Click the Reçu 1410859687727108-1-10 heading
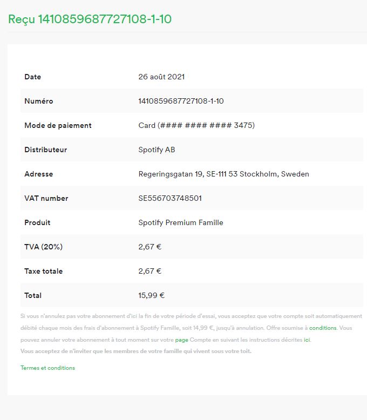Screen dimensions: 367x420 pos(90,19)
